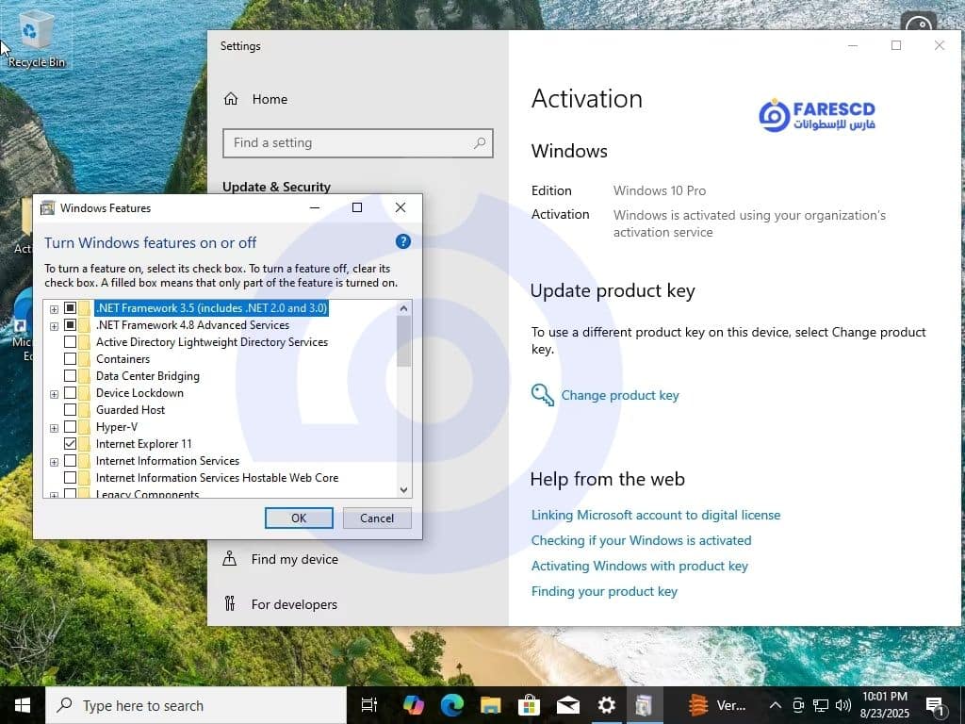The height and width of the screenshot is (724, 965).
Task: Select the Internet Explorer 11 label
Action: [143, 444]
